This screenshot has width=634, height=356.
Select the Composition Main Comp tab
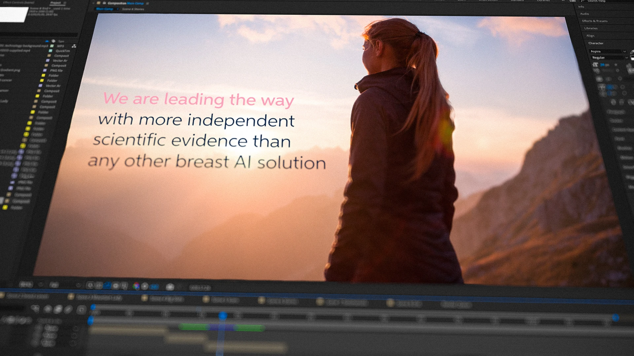(x=125, y=3)
